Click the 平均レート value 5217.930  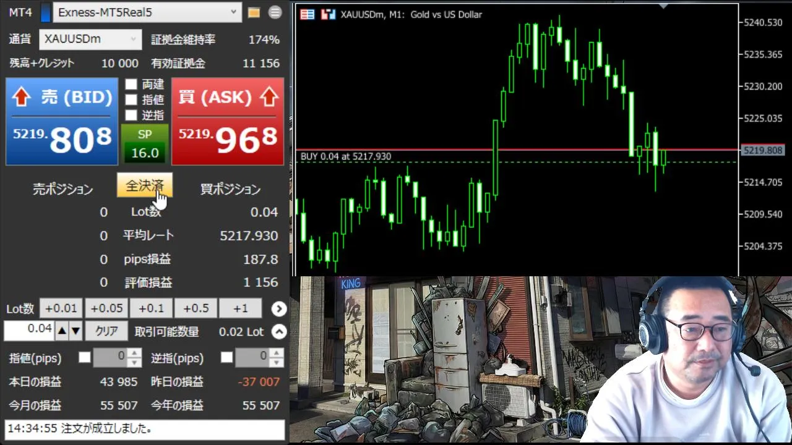[x=249, y=235]
